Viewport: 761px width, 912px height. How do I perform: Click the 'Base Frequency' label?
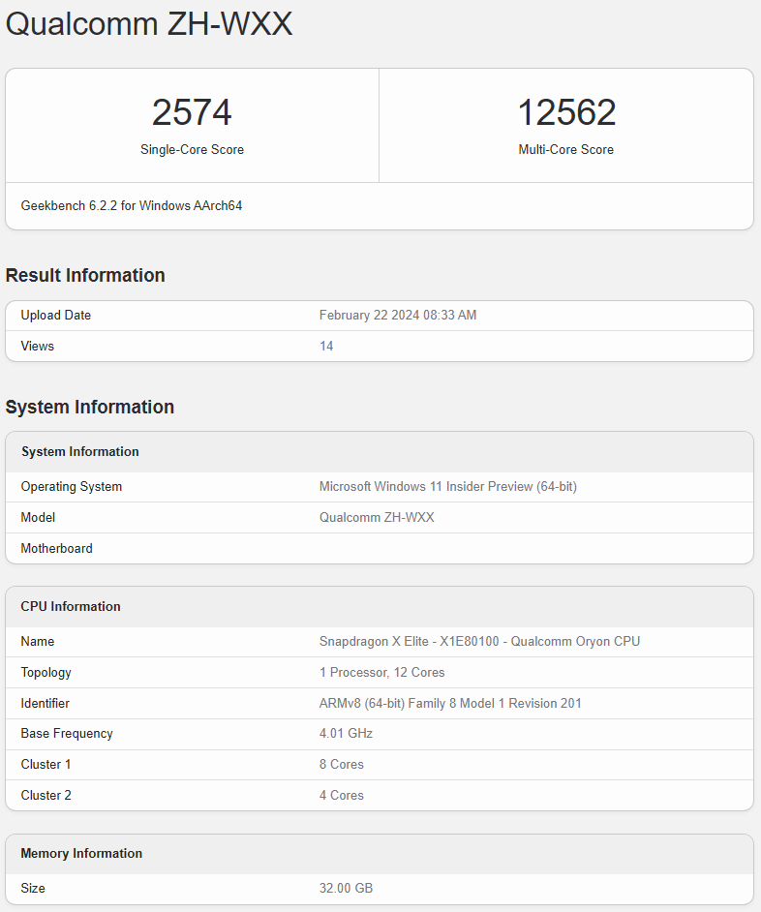pos(67,734)
